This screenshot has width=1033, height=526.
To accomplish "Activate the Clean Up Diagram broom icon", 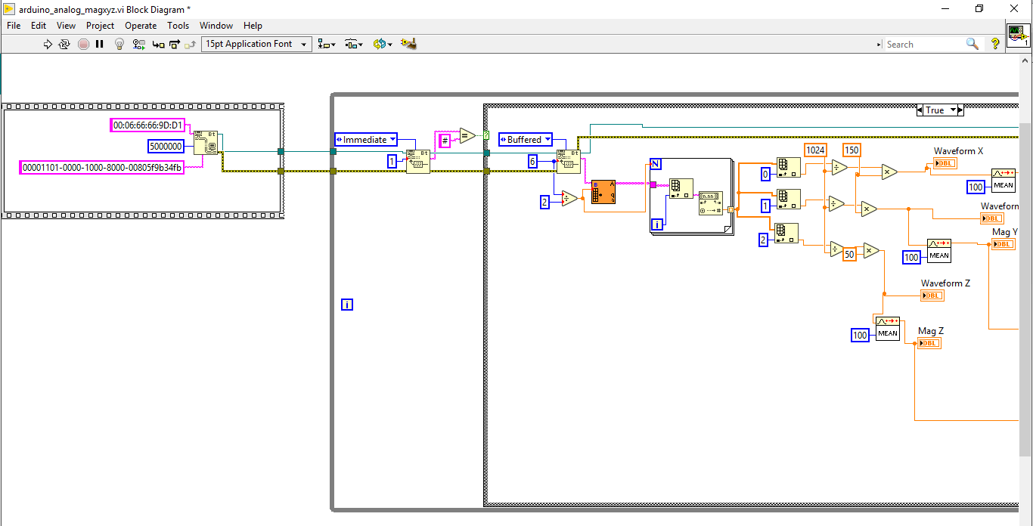I will click(408, 44).
